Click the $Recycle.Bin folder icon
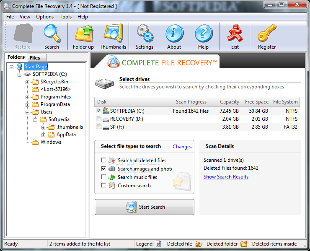 click(x=35, y=81)
